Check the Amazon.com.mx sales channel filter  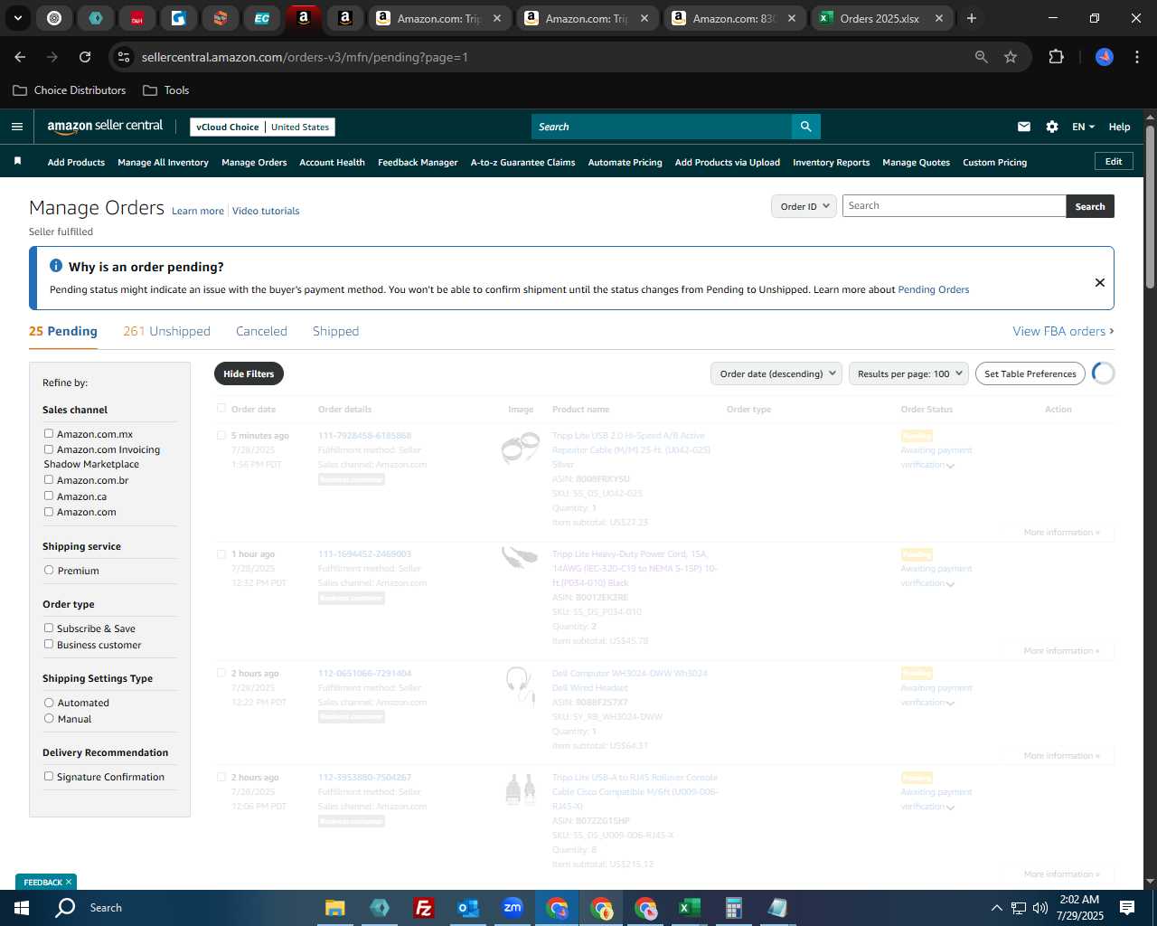49,433
